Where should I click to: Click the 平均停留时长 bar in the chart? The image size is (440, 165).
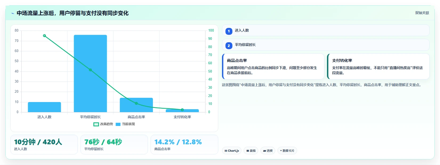[x=90, y=74]
